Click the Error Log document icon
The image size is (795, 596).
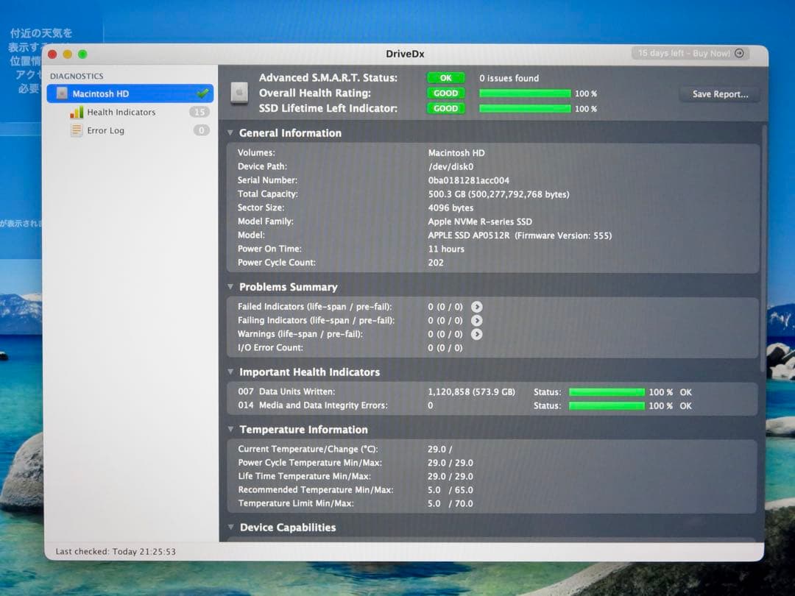(x=77, y=131)
